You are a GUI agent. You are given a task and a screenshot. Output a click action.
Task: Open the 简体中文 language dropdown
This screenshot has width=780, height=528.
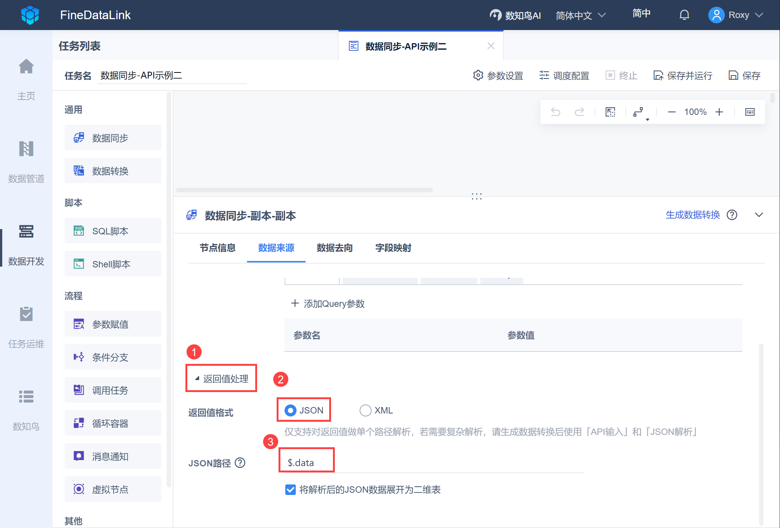click(580, 15)
